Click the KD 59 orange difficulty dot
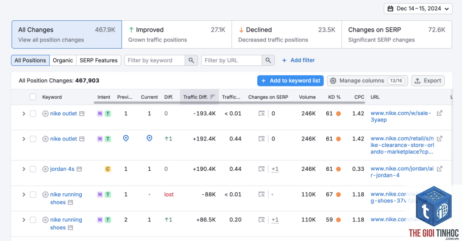The image size is (462, 241). click(x=338, y=220)
